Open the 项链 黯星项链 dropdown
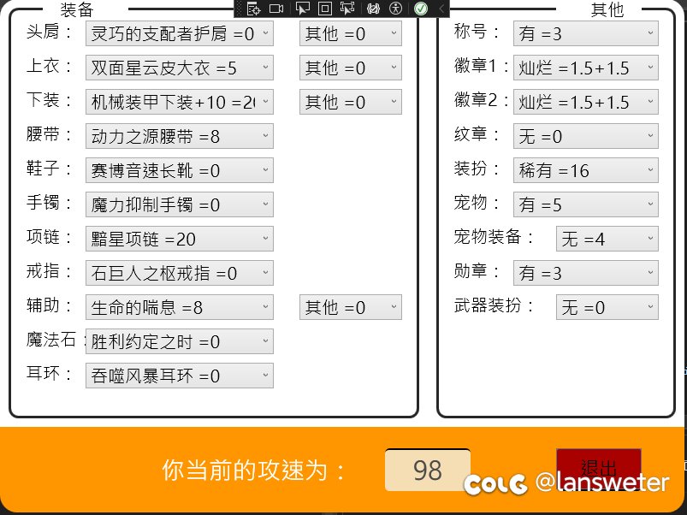687x515 pixels. 179,239
